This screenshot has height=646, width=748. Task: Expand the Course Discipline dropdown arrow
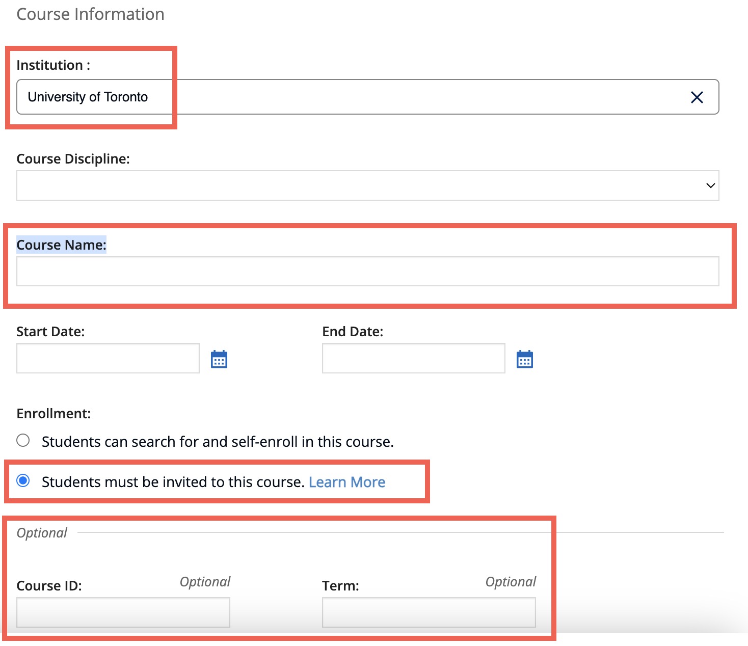[710, 185]
